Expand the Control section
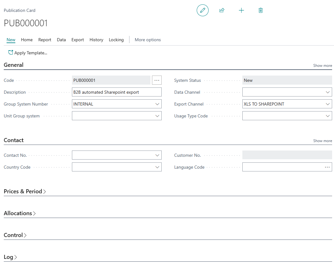334x267 pixels. pos(15,235)
